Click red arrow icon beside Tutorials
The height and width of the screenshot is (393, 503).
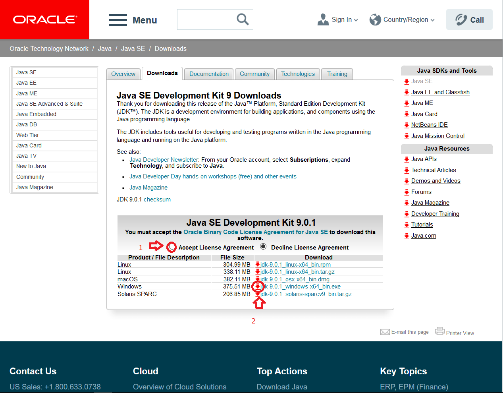pyautogui.click(x=407, y=225)
